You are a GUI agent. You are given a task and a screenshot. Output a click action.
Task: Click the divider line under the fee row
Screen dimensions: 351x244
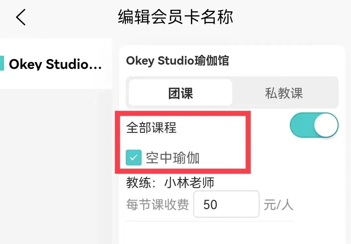point(210,221)
